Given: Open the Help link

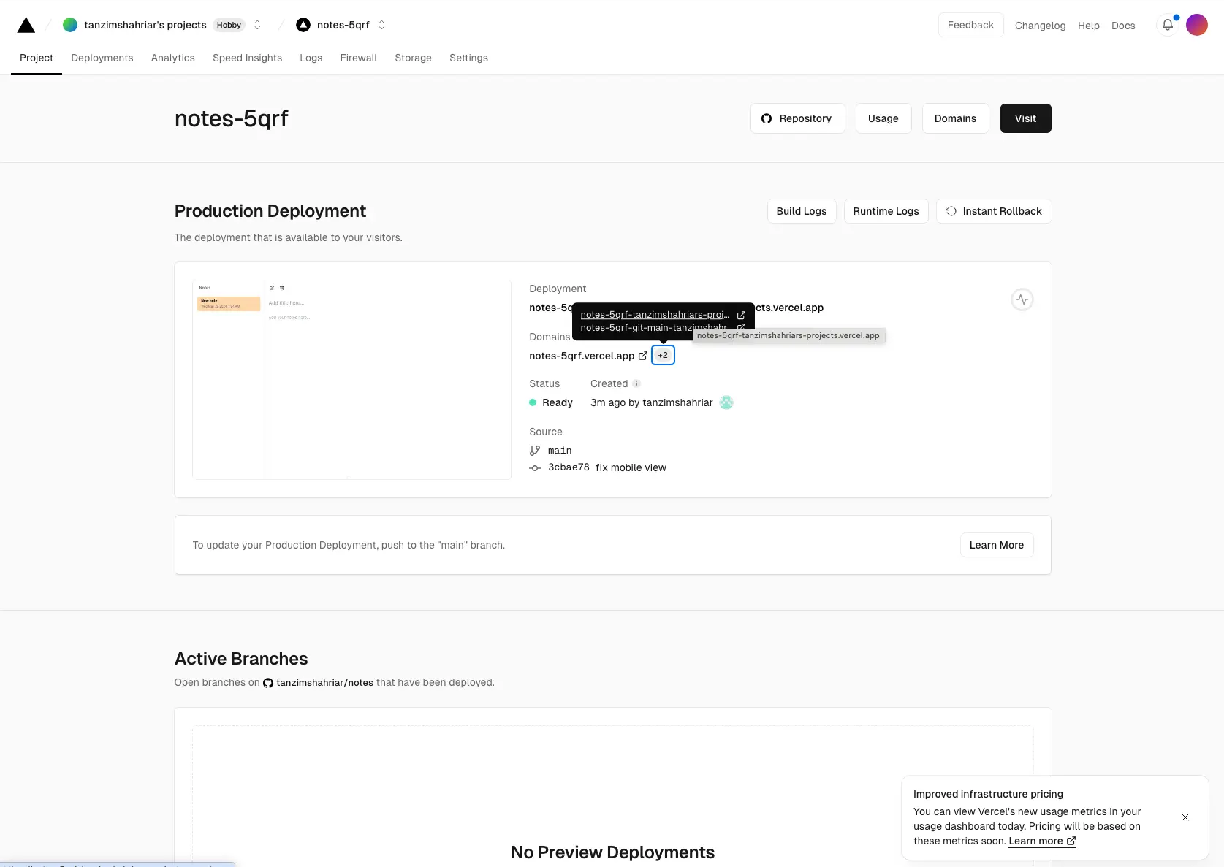Looking at the screenshot, I should pyautogui.click(x=1088, y=26).
